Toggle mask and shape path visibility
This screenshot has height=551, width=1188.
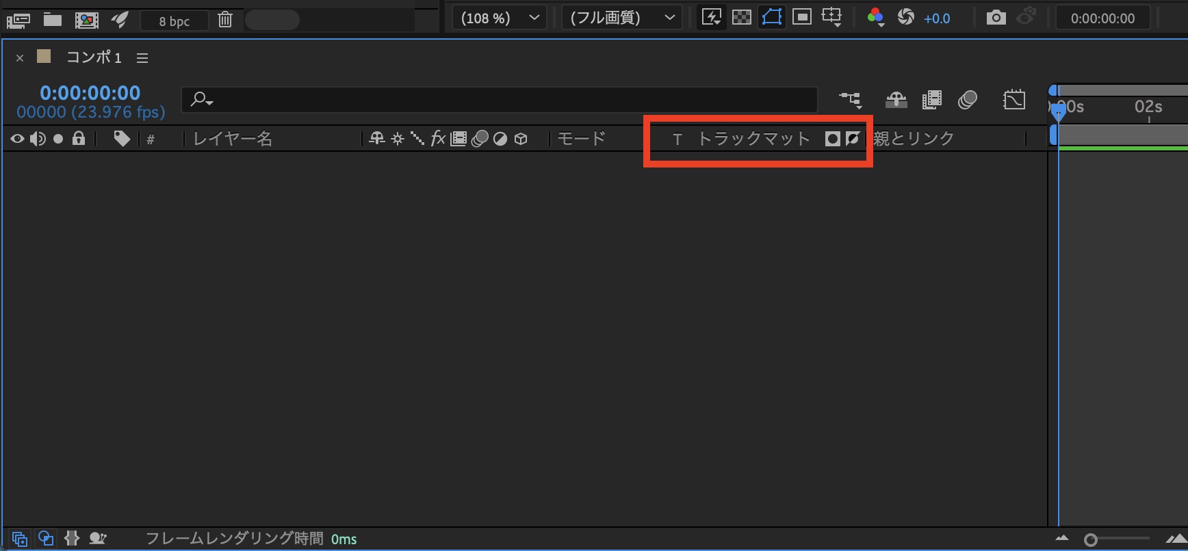click(772, 18)
